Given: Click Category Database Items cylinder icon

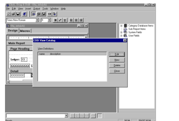Looking at the screenshot, I should click(x=125, y=26).
